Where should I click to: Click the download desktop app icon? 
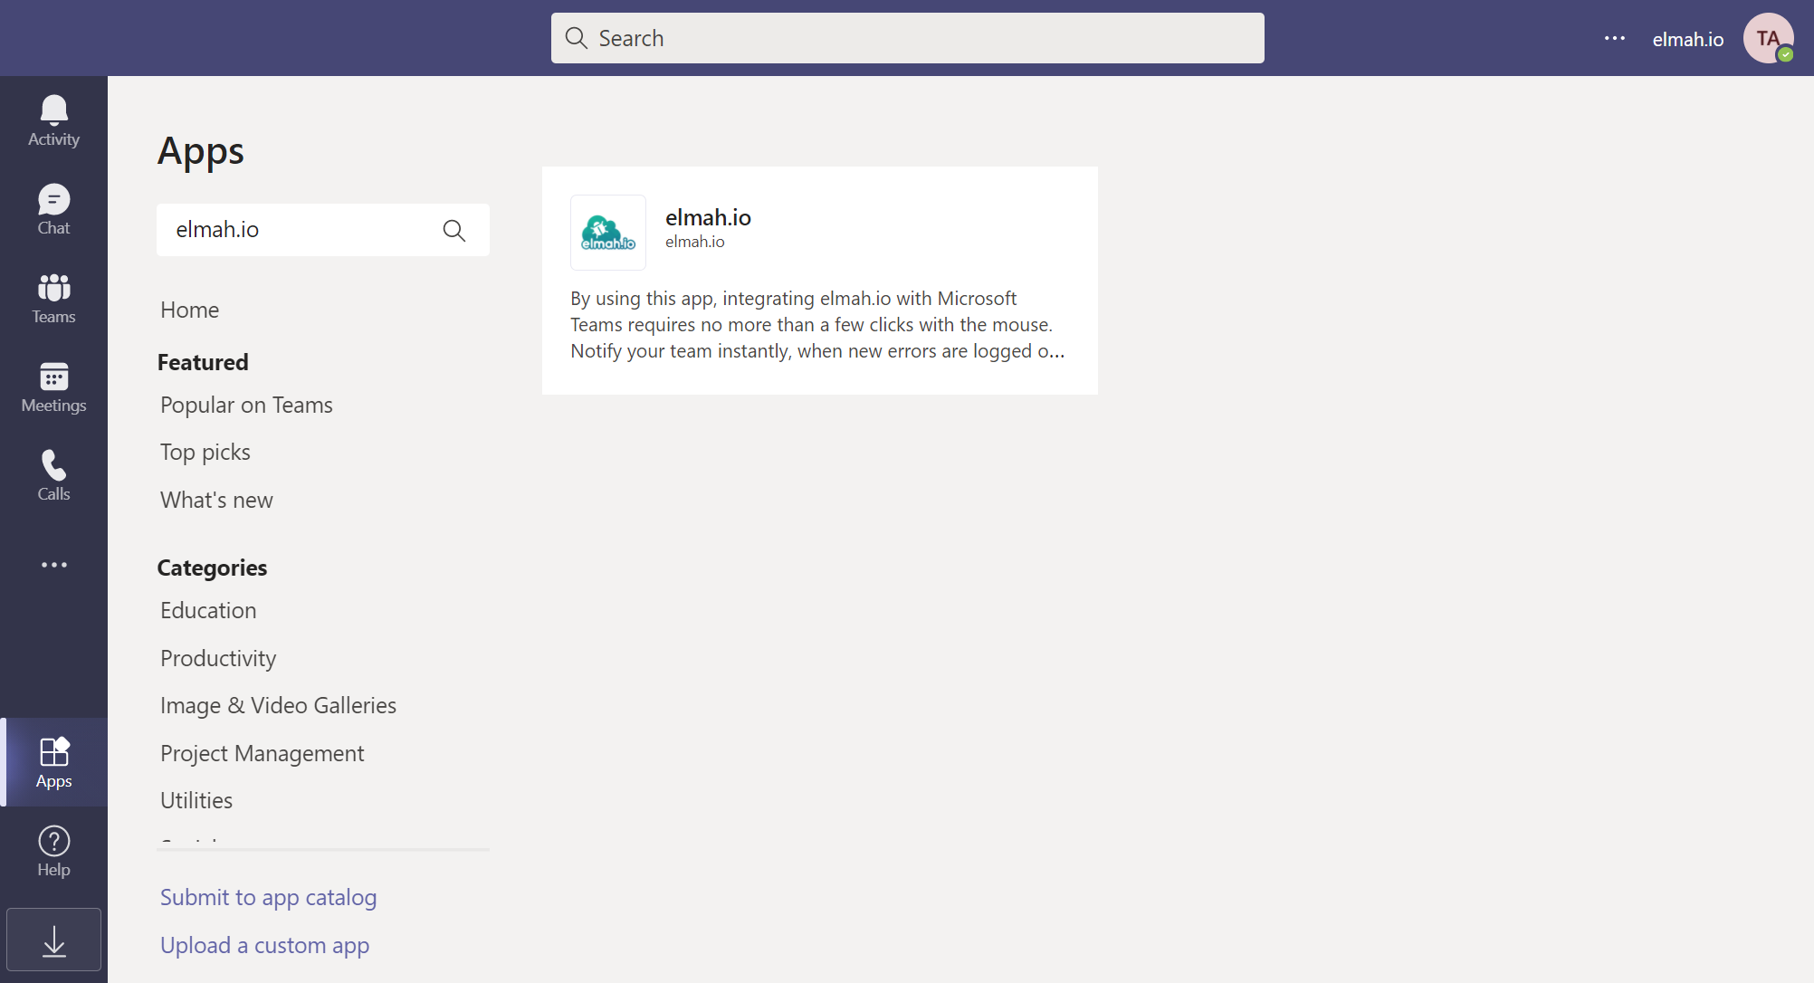53,940
